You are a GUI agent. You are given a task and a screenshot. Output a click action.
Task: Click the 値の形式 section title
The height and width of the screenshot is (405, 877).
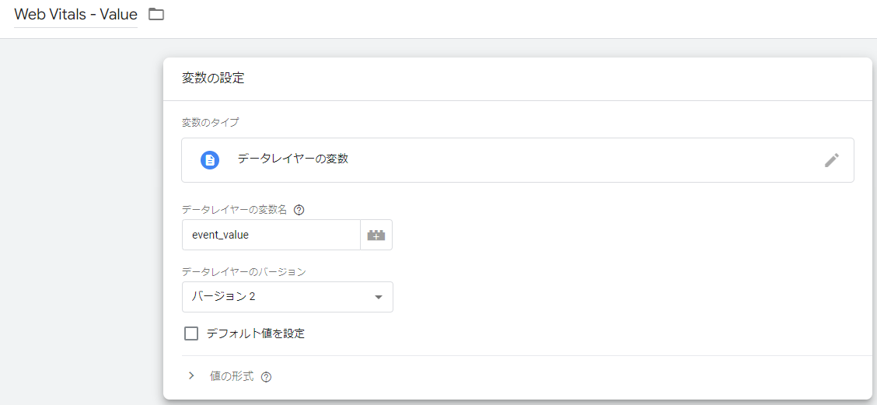232,376
